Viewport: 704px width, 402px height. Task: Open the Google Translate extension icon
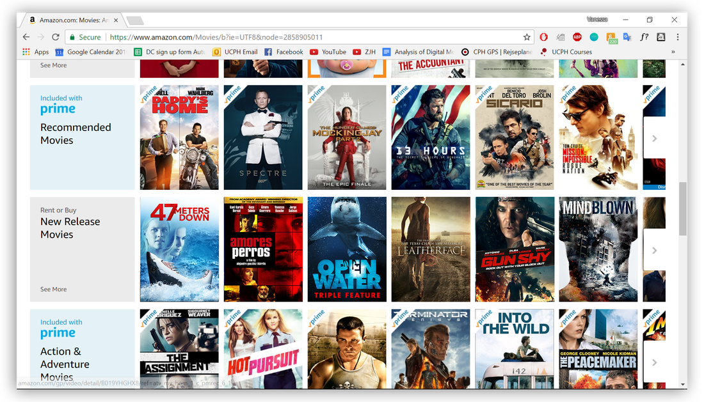click(627, 37)
